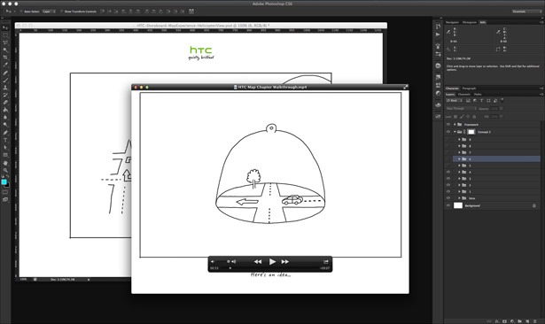Fast-forward the video in player
545x324 pixels.
[285, 261]
